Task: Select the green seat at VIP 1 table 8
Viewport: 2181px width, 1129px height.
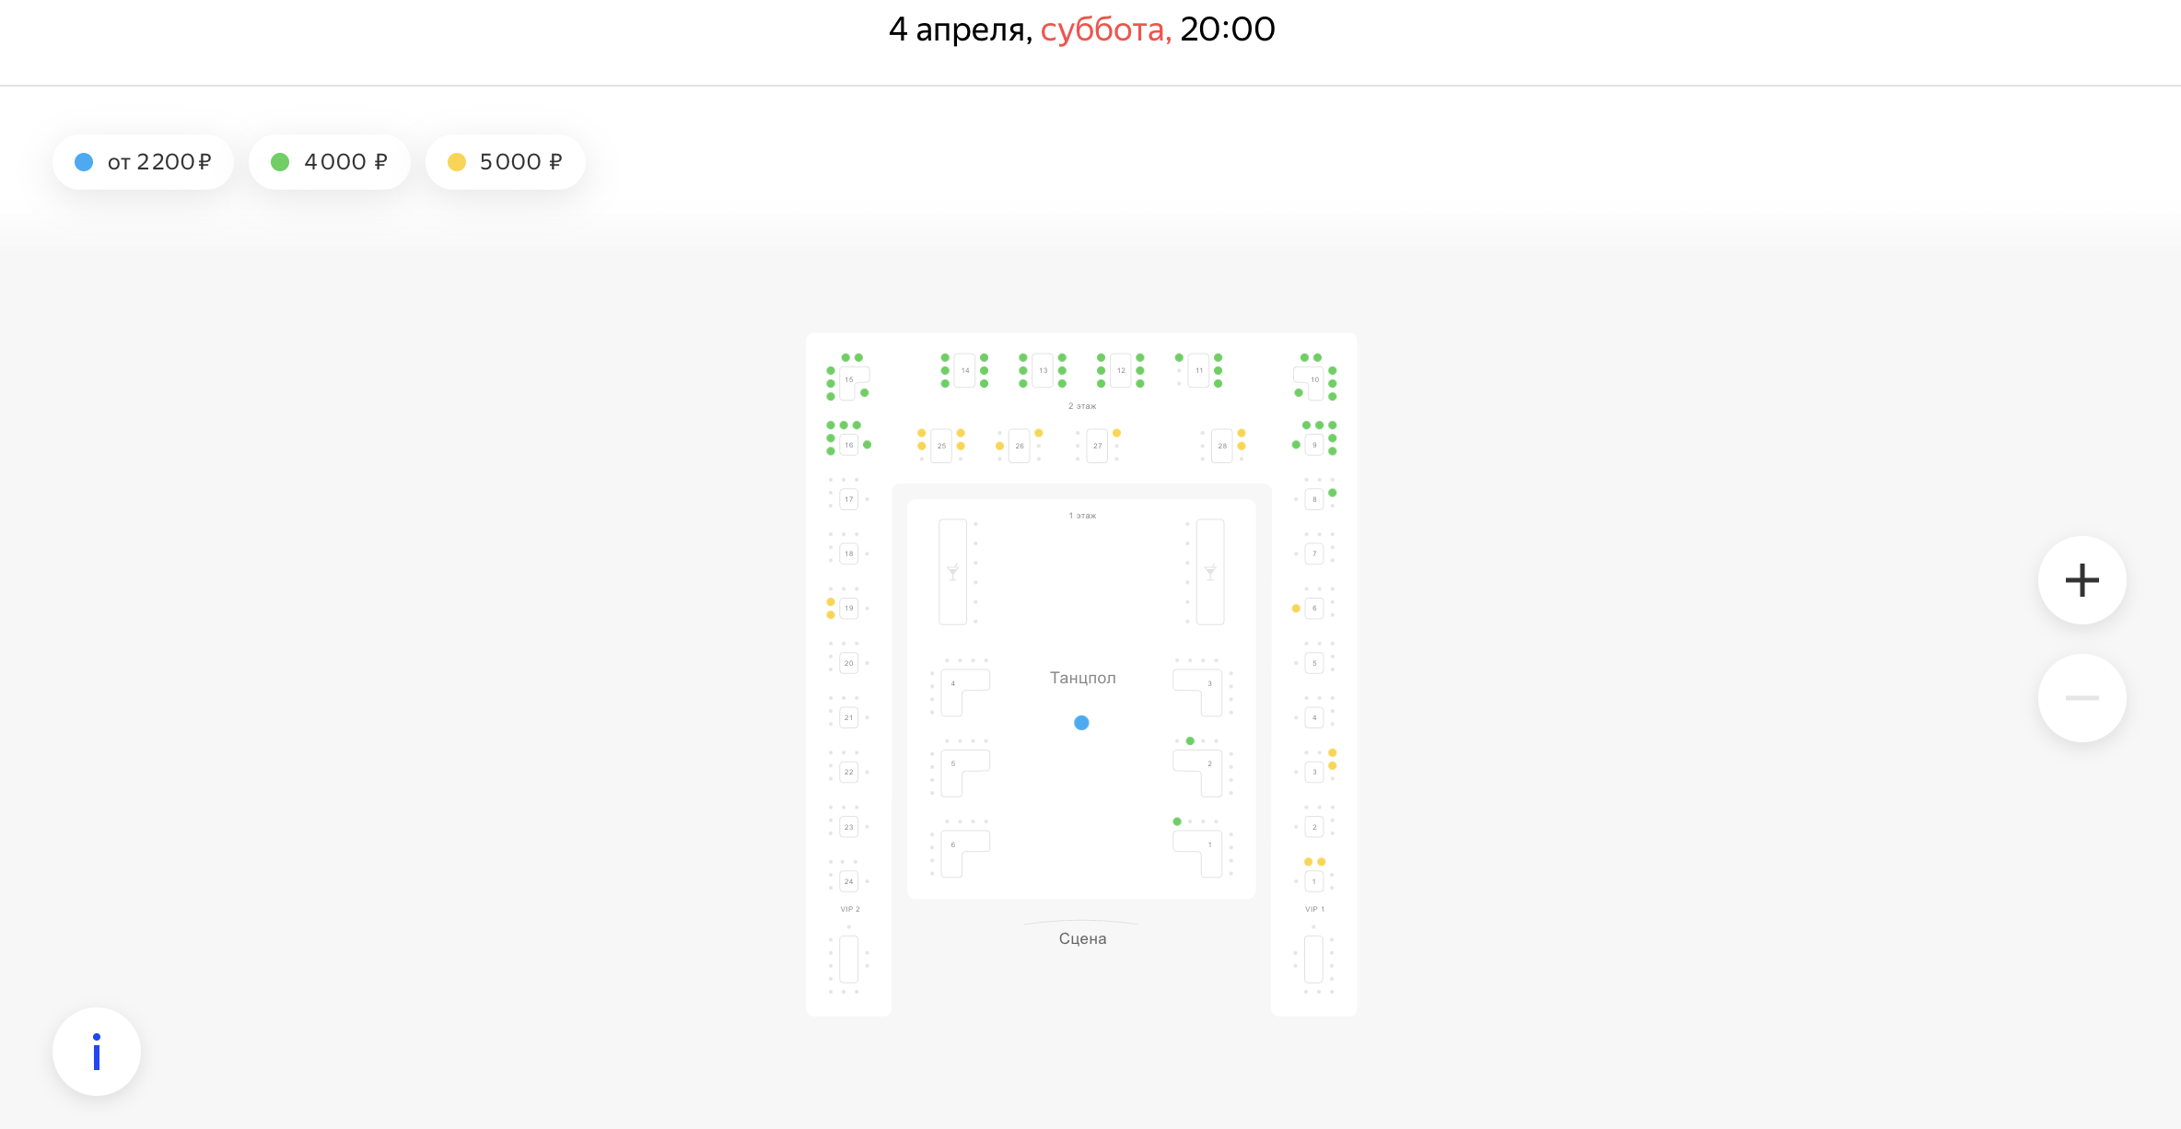Action: coord(1332,493)
